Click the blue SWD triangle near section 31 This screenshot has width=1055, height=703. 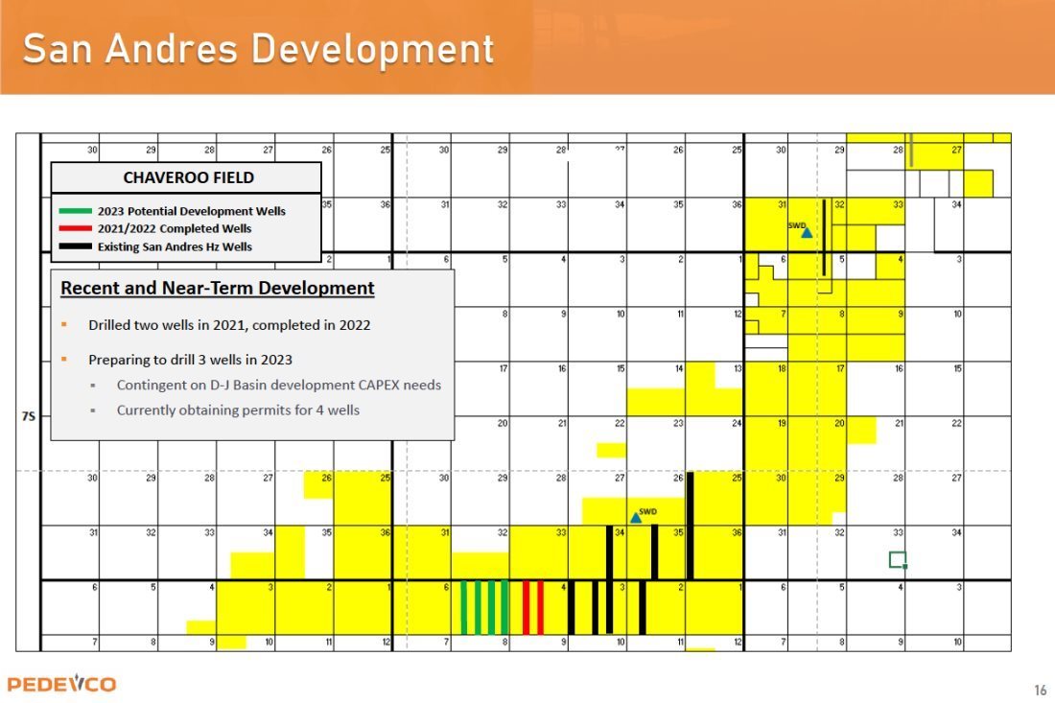point(807,232)
